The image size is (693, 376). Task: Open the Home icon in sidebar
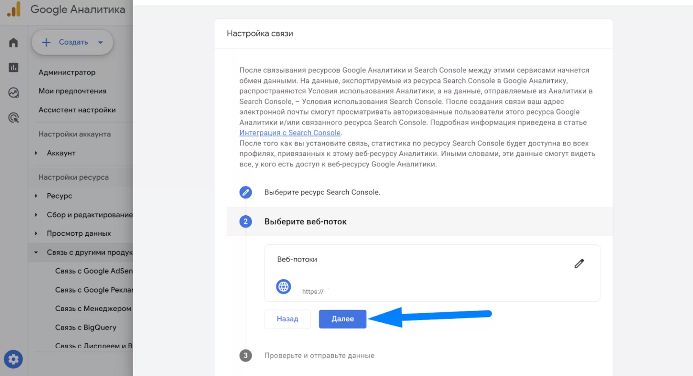pos(14,42)
